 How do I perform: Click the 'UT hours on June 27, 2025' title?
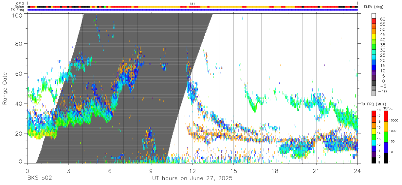click(x=192, y=178)
